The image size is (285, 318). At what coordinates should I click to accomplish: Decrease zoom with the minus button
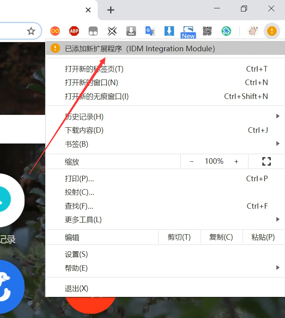pos(191,161)
